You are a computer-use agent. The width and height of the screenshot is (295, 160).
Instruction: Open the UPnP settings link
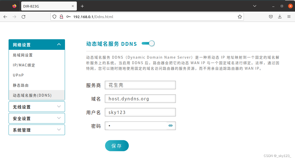19,75
